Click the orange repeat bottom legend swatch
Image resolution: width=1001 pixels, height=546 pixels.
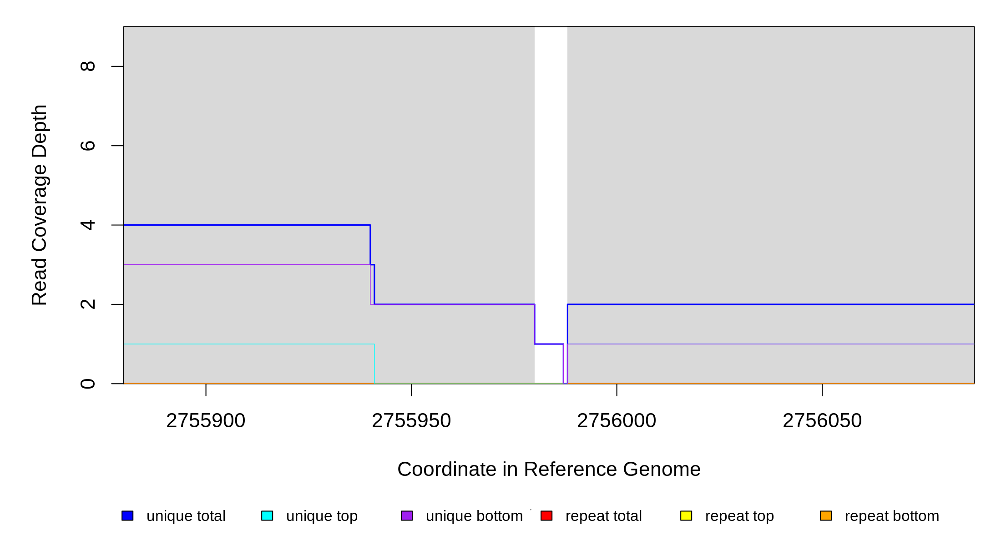[x=826, y=516]
